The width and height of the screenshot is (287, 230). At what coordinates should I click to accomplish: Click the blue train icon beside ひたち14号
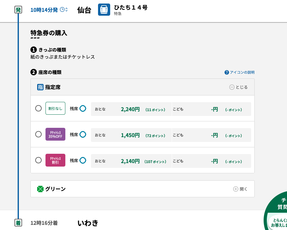(104, 10)
